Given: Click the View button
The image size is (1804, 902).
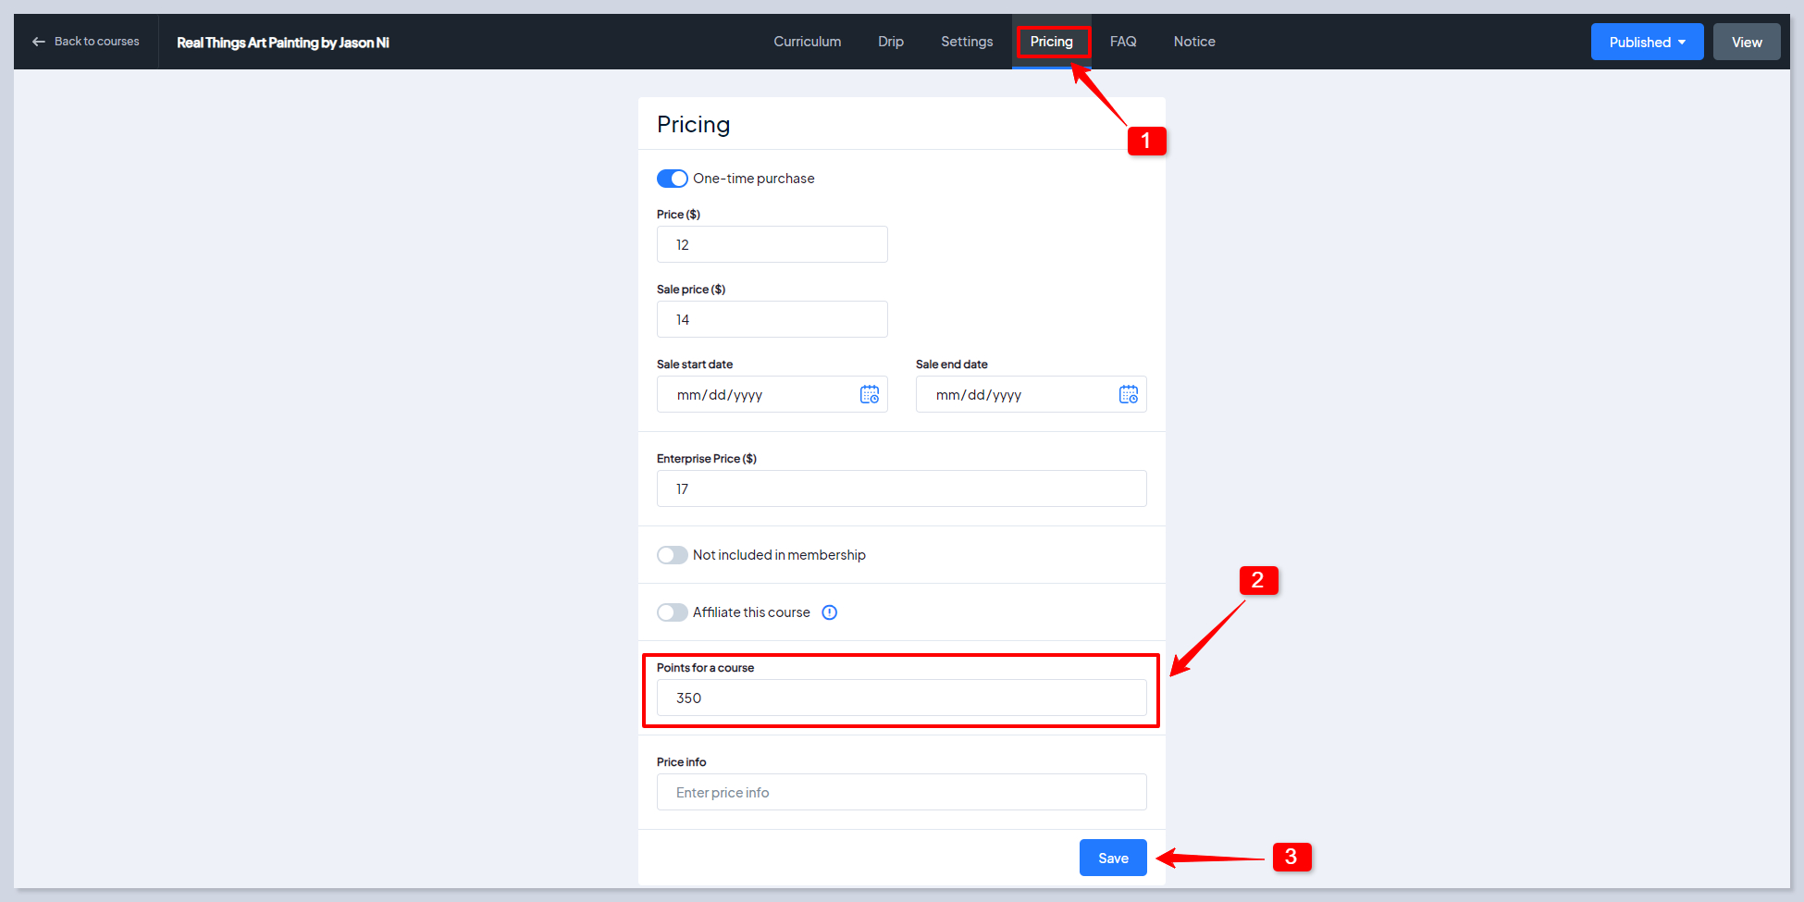Looking at the screenshot, I should click(x=1746, y=43).
